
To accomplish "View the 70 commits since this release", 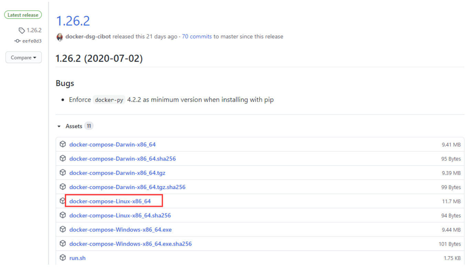I will tap(197, 36).
